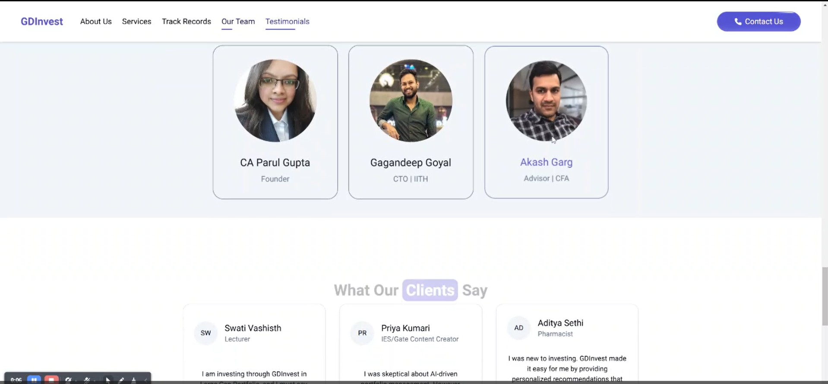The height and width of the screenshot is (384, 828).
Task: Click the clear annotations broom icon
Action: coord(134,380)
